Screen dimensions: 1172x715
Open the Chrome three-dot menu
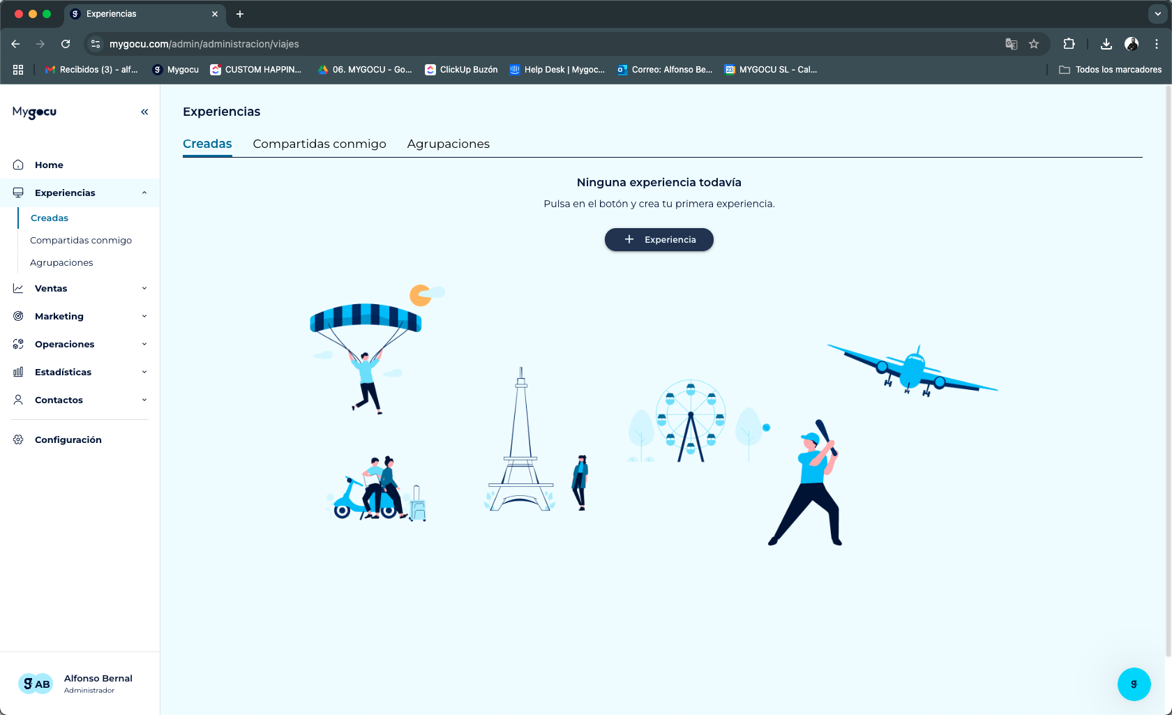pyautogui.click(x=1157, y=44)
